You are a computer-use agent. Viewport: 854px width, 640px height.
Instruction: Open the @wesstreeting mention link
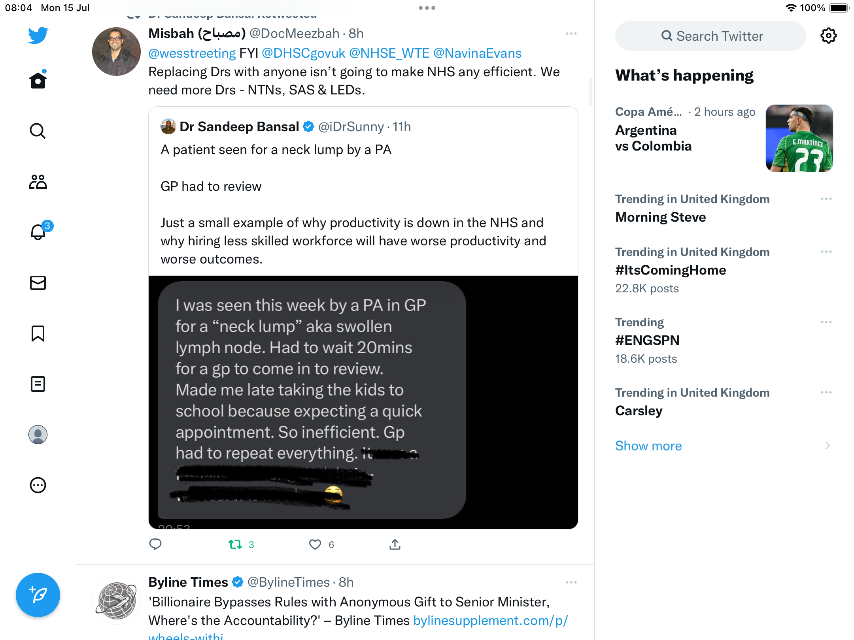pos(192,53)
